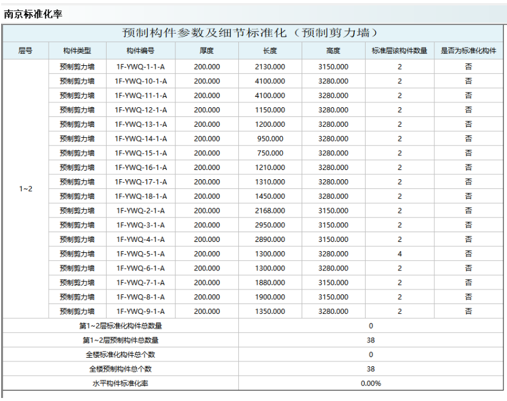
Task: Click thickness 200.000 in 1F-YWQ-7-1-A row
Action: (207, 283)
